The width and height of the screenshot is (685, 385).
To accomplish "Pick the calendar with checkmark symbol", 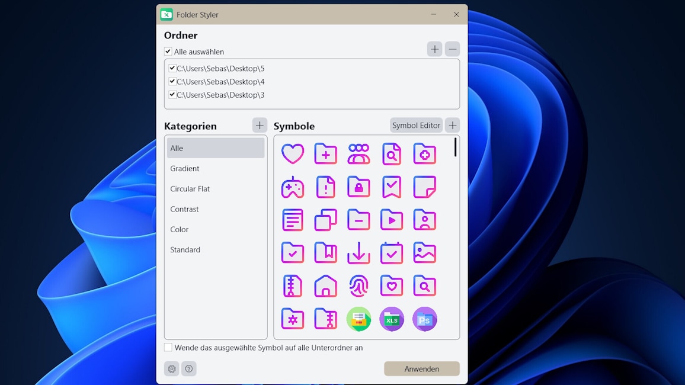I will pyautogui.click(x=392, y=253).
